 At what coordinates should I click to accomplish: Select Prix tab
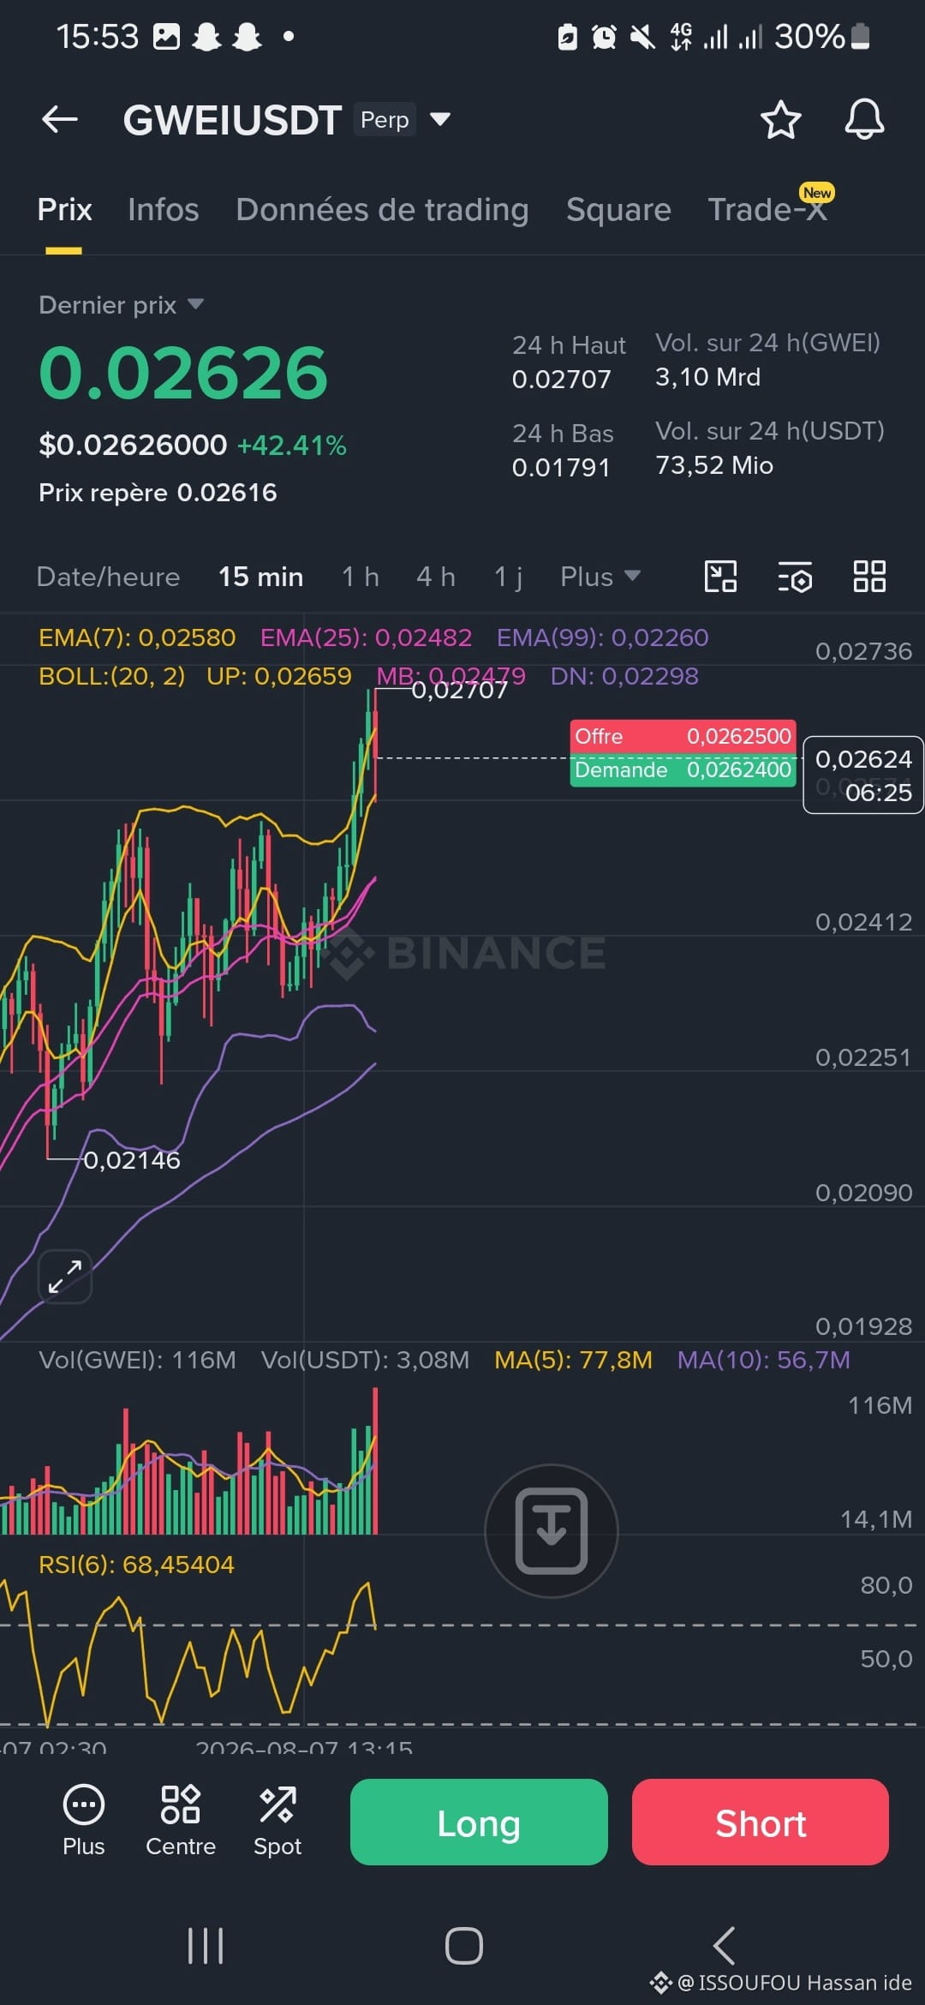pos(64,210)
